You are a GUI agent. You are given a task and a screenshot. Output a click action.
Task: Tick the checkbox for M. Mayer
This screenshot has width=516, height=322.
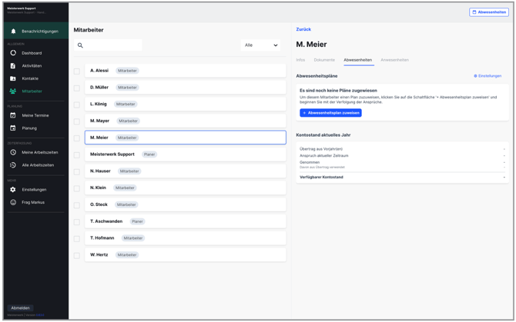coord(77,121)
